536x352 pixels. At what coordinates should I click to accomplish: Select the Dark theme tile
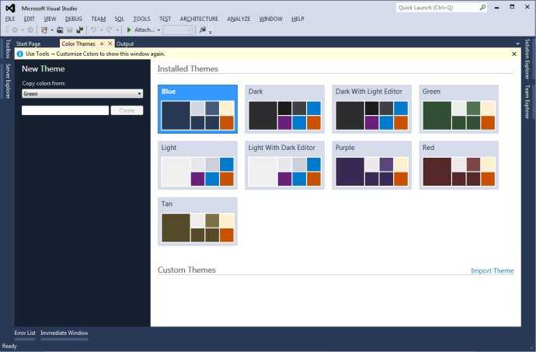click(285, 109)
